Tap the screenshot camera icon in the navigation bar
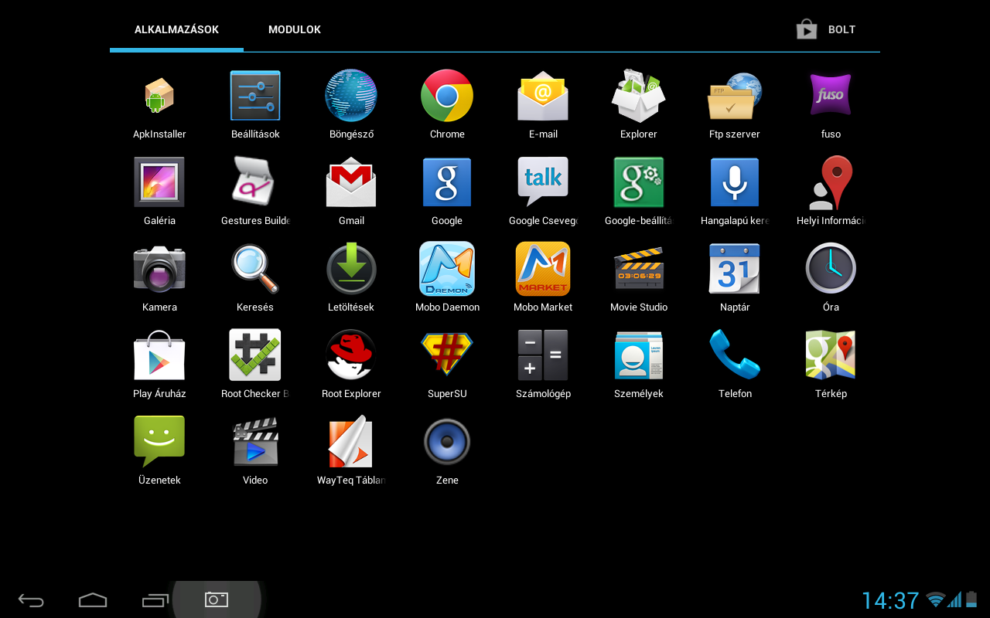 (x=217, y=599)
